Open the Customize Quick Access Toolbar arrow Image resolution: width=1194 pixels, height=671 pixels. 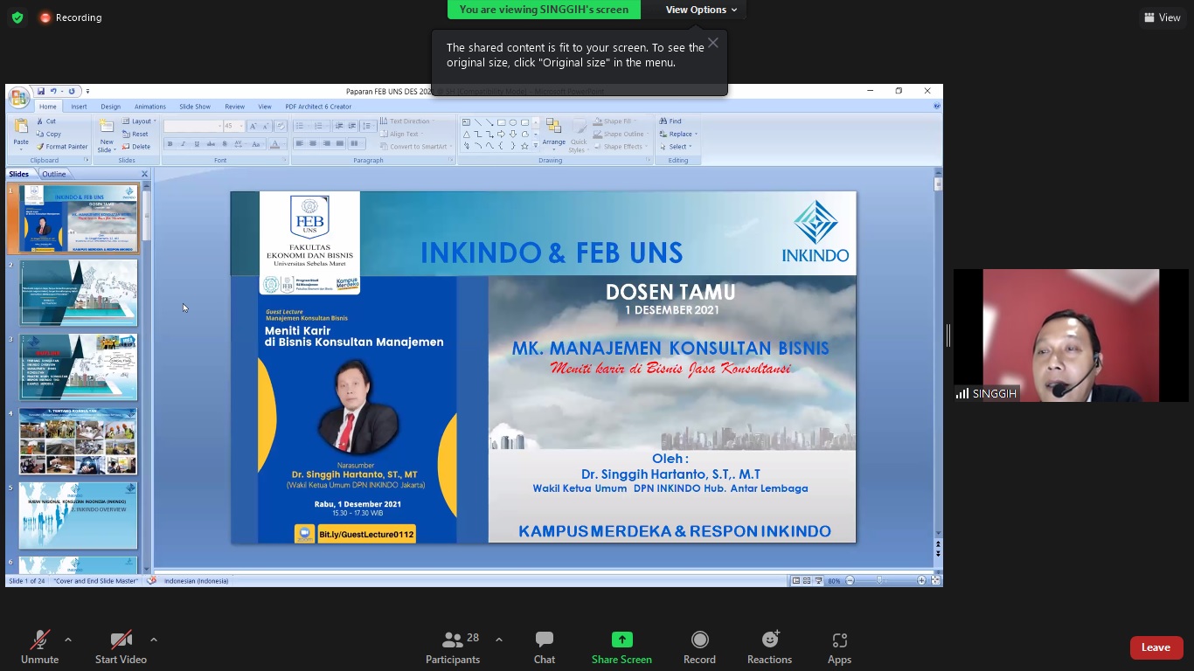87,91
